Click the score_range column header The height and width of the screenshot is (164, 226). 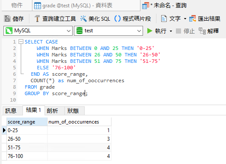27,122
